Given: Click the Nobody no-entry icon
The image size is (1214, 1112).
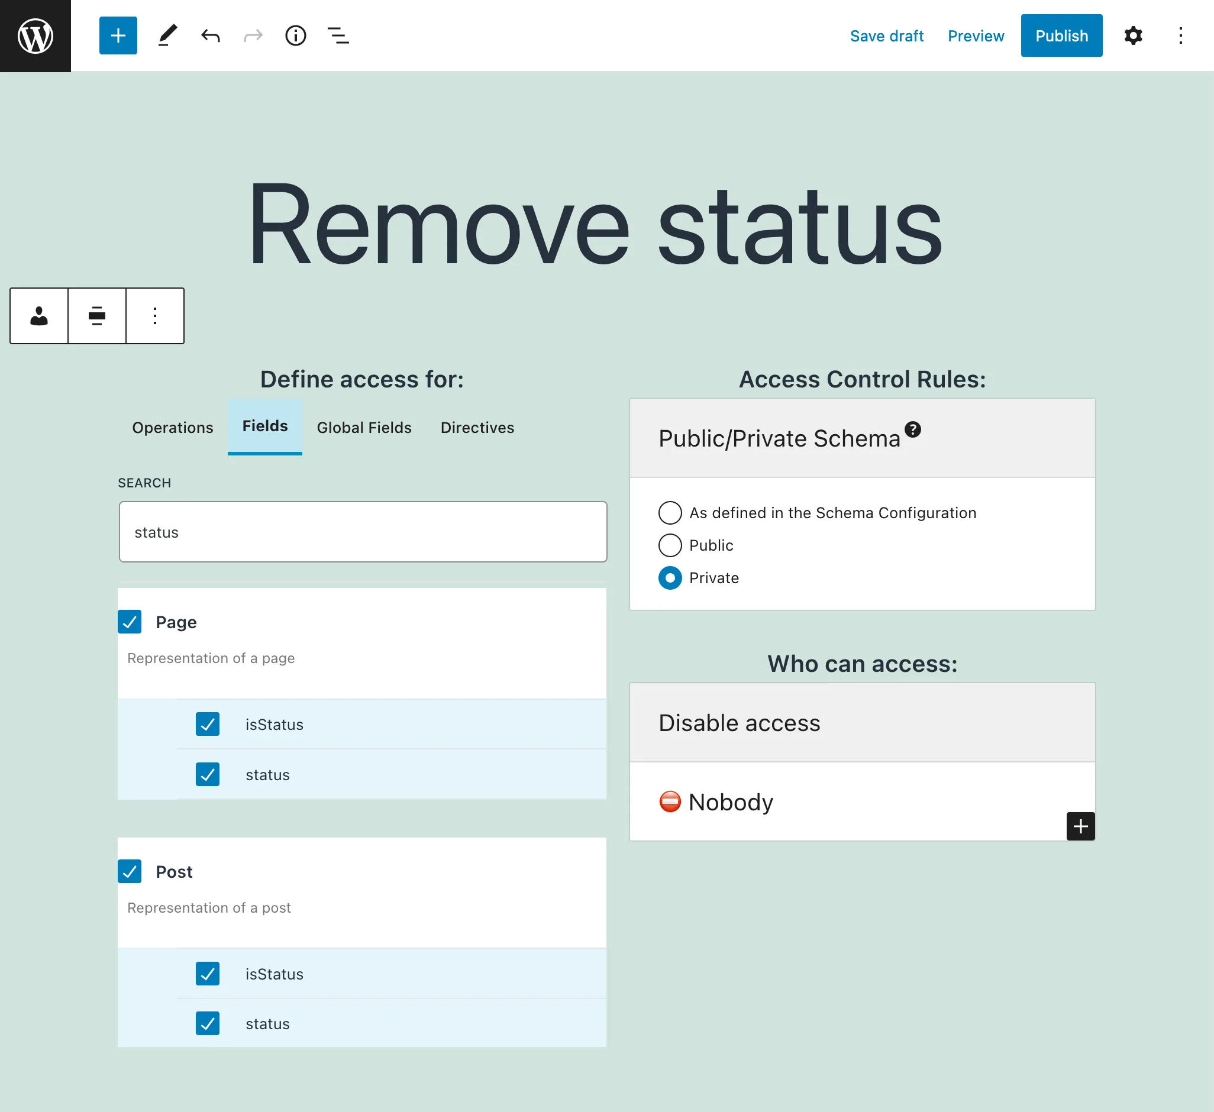Looking at the screenshot, I should point(670,801).
